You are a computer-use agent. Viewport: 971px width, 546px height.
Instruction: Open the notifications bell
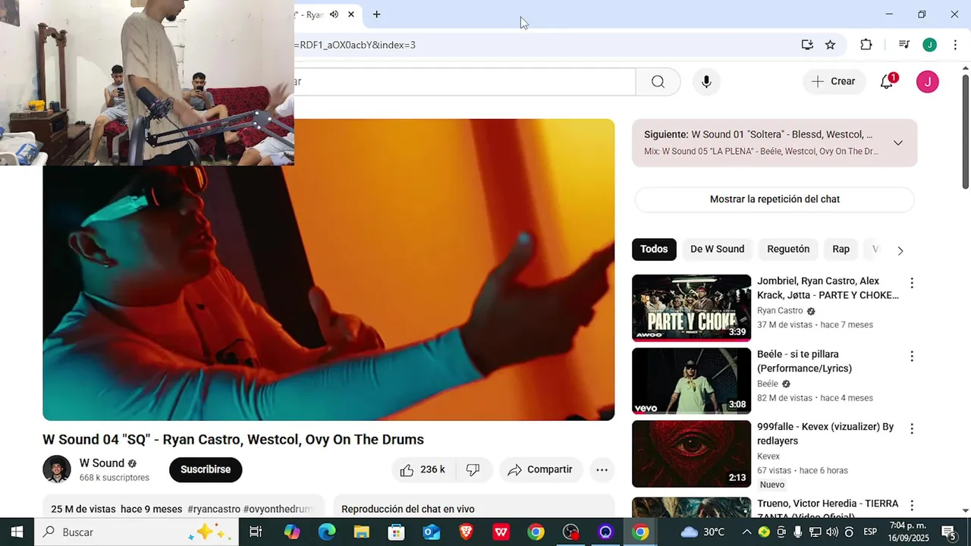(x=887, y=81)
